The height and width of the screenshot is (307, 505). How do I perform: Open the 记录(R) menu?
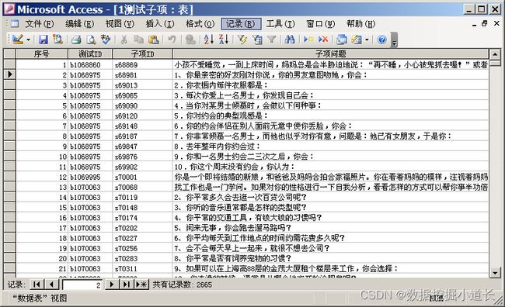240,24
